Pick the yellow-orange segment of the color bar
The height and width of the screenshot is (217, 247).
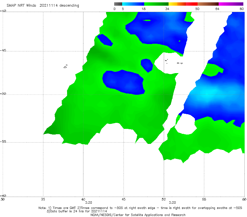[177, 4]
